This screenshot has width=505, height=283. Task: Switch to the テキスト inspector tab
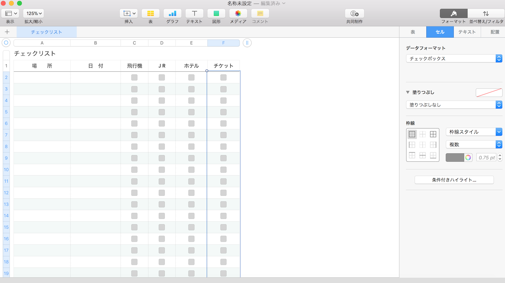pyautogui.click(x=467, y=32)
